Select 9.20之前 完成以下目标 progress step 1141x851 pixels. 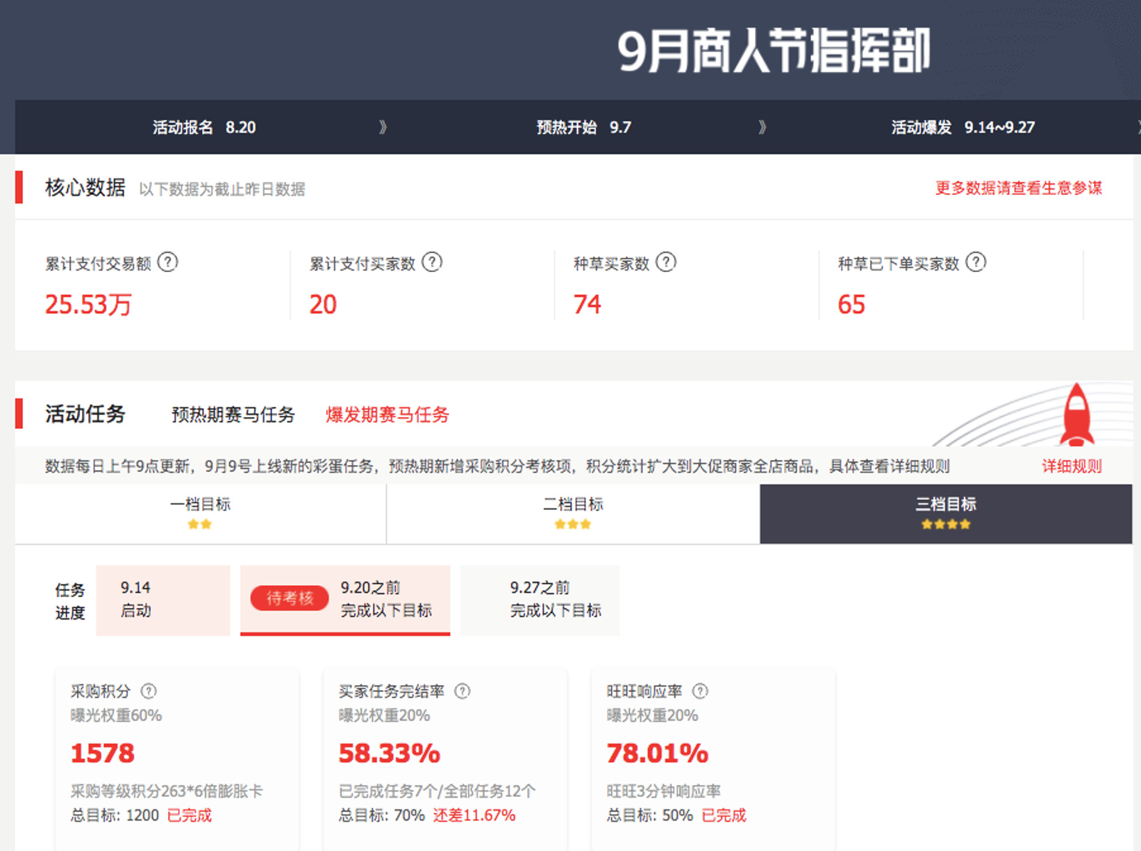[386, 600]
